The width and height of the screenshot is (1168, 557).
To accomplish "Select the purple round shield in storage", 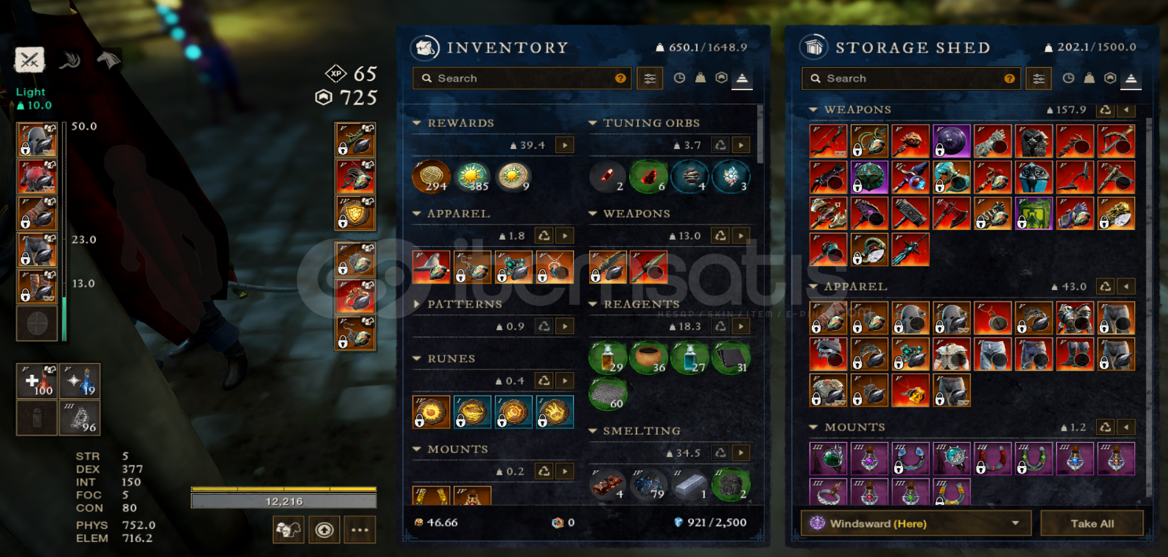I will click(951, 141).
